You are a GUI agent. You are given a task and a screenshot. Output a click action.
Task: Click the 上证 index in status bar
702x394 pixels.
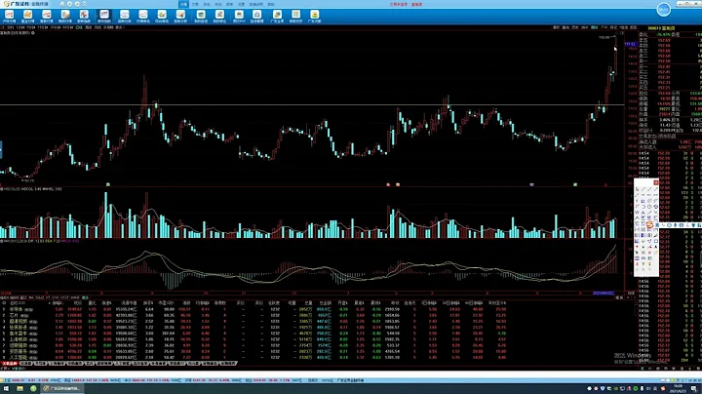tap(7, 380)
